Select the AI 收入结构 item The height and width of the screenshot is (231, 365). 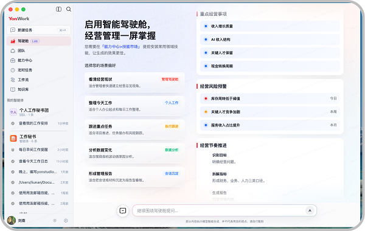(269, 40)
